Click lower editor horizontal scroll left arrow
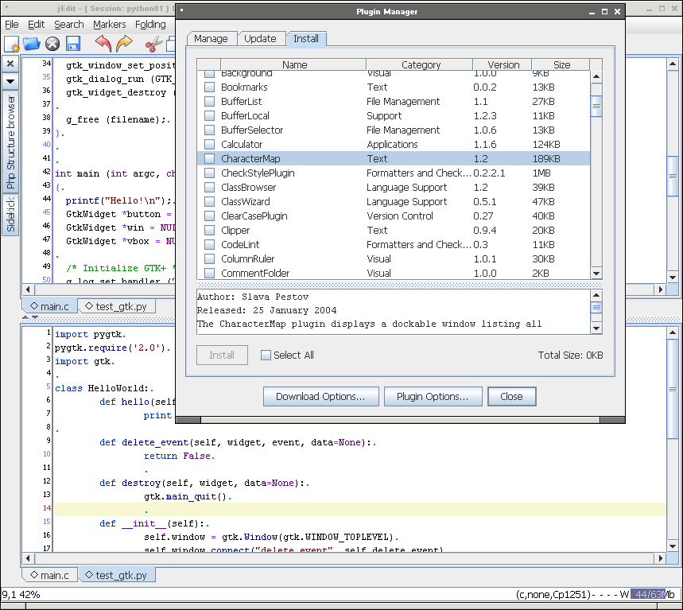 [28, 558]
